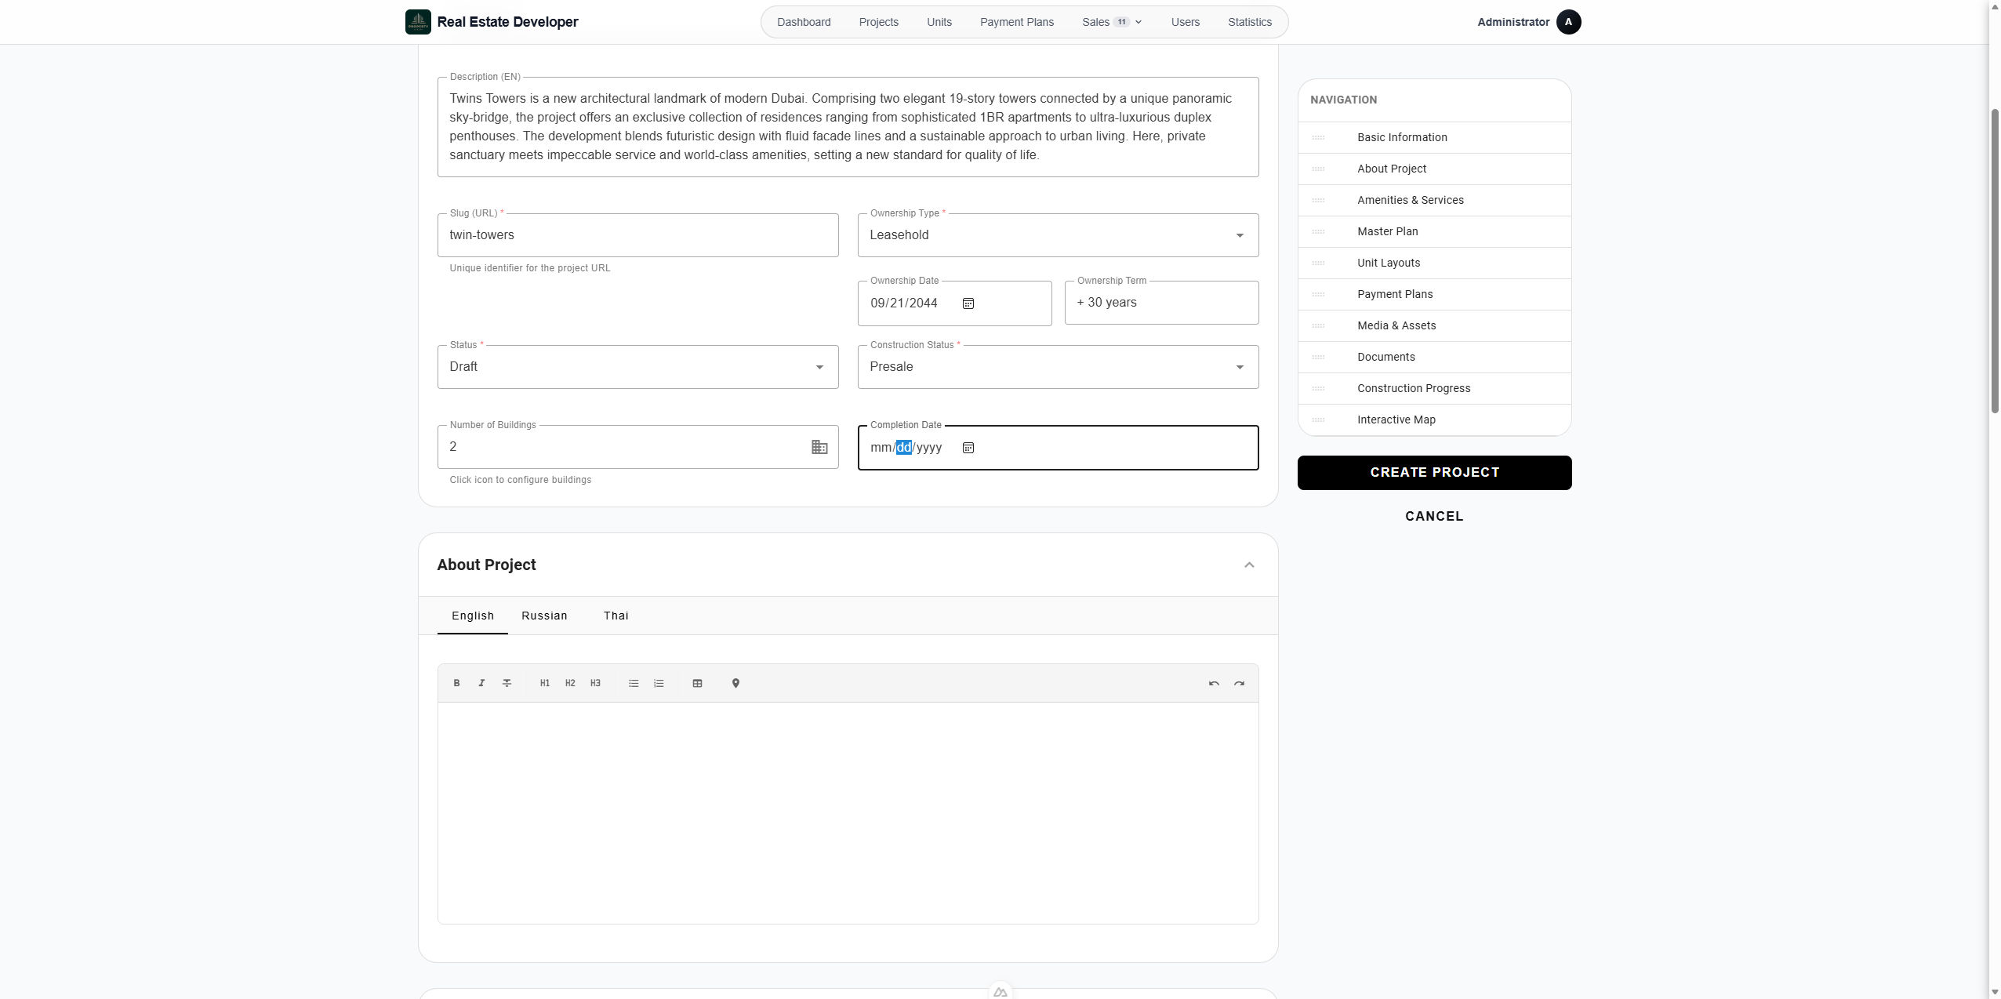Apply H1 heading style
Viewport: 2001px width, 999px height.
545,683
